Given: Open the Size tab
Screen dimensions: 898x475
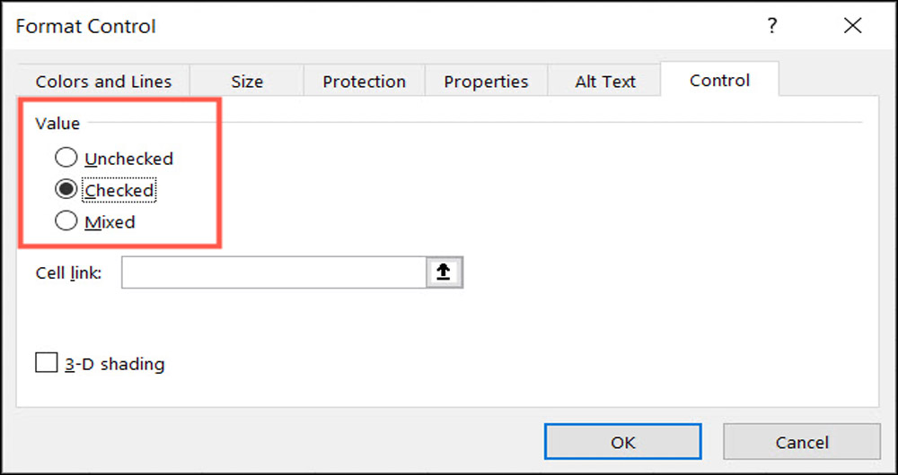Looking at the screenshot, I should (x=247, y=82).
